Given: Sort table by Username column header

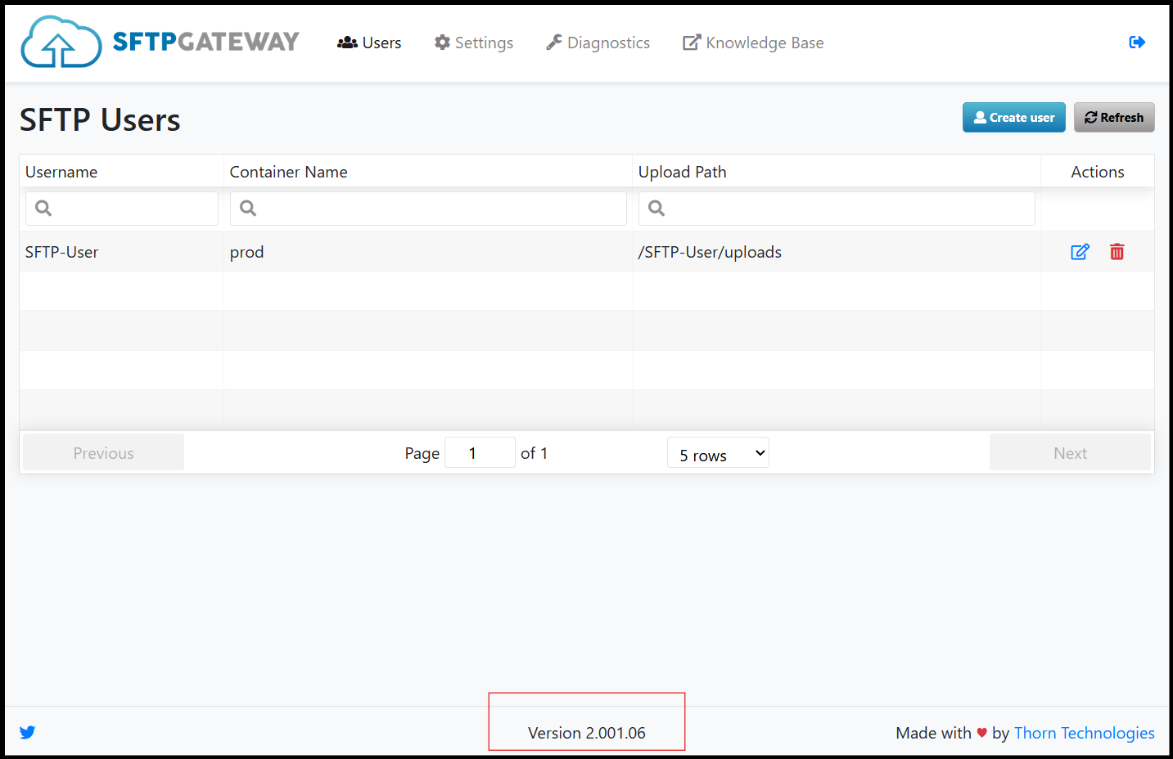Looking at the screenshot, I should click(61, 172).
